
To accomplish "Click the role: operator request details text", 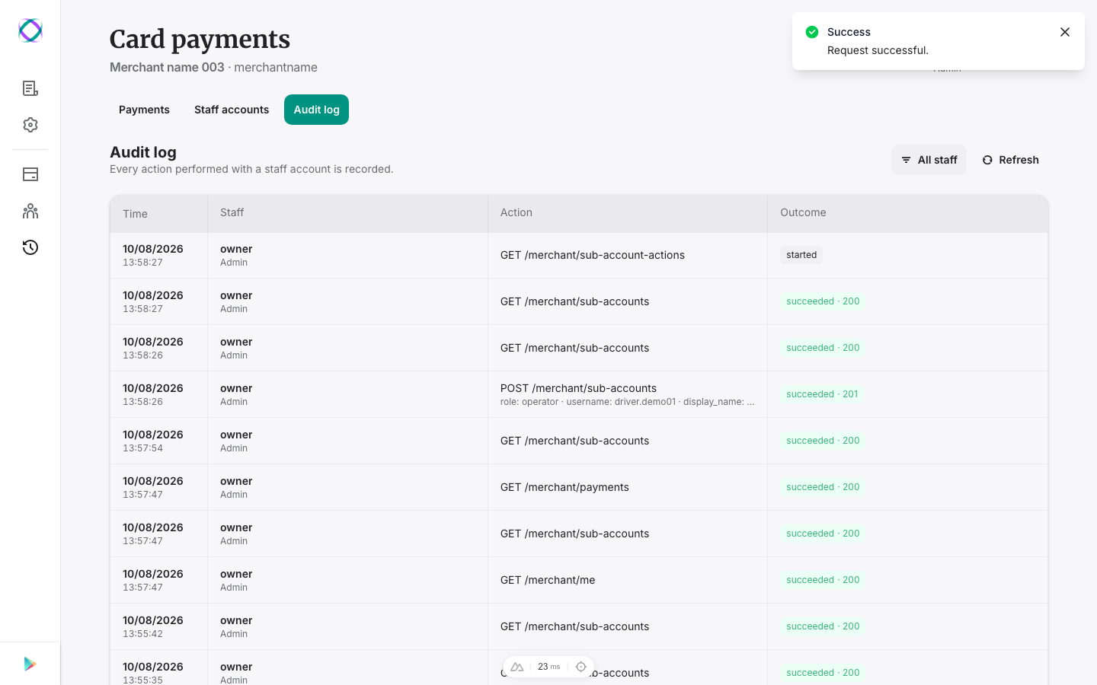I will [x=628, y=402].
